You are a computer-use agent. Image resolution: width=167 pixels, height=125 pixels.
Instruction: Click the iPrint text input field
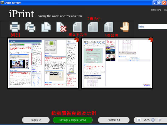pyautogui.click(x=152, y=27)
